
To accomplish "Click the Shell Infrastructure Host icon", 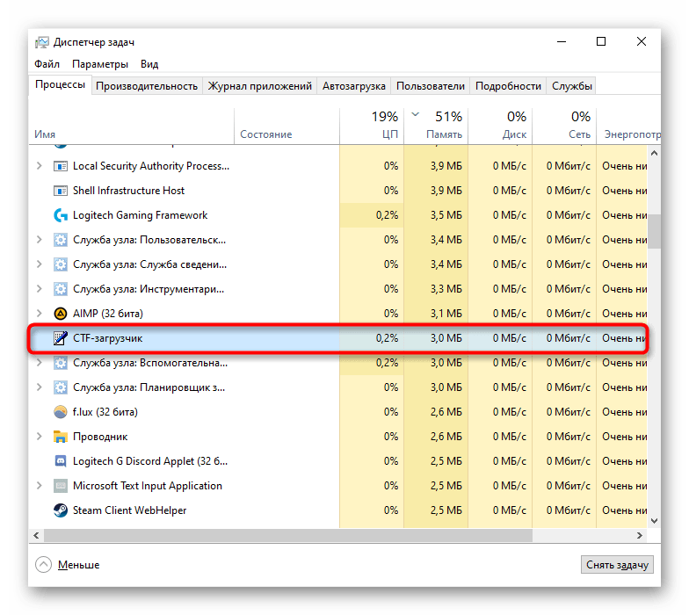I will point(60,191).
